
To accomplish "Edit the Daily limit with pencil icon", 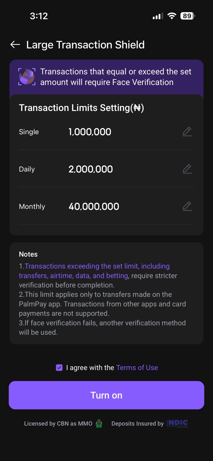I will pyautogui.click(x=187, y=169).
